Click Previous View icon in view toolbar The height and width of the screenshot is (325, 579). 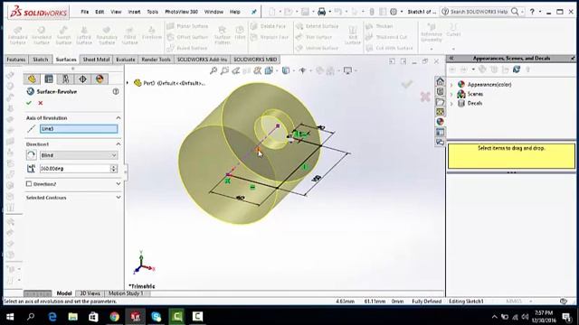point(235,70)
